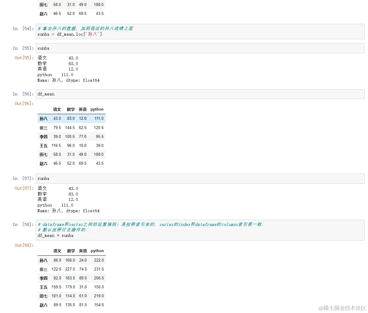Click the comment '# 拿出孙八的数据' in In [54]
The width and height of the screenshot is (368, 313).
[x=85, y=29]
